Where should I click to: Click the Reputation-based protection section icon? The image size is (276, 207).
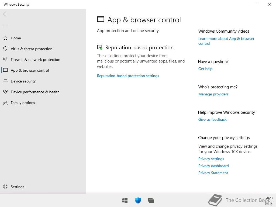(100, 47)
